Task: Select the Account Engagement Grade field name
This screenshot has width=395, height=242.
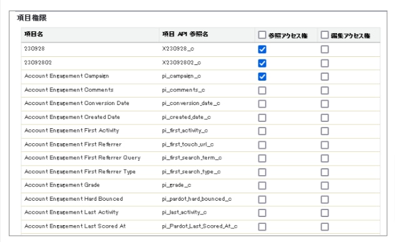Action: [x=62, y=185]
